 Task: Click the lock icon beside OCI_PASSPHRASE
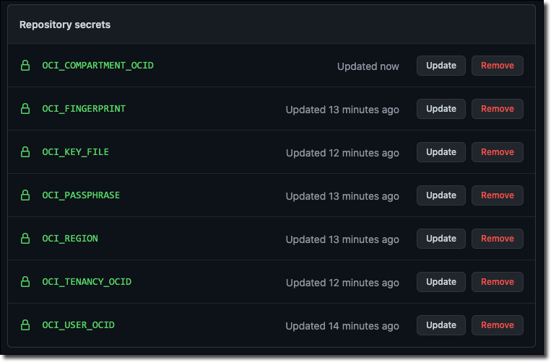pos(25,195)
